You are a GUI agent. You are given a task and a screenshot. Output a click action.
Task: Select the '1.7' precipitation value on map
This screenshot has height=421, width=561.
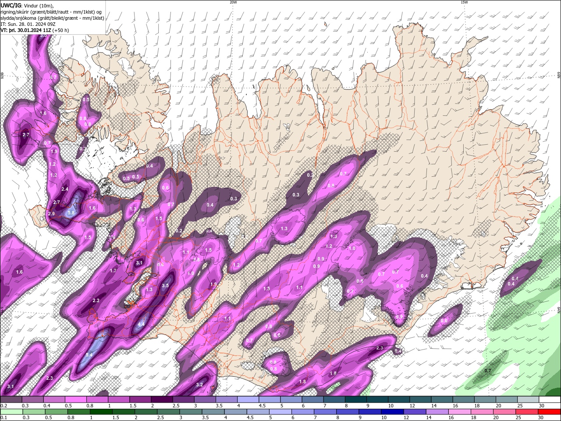coord(113,271)
